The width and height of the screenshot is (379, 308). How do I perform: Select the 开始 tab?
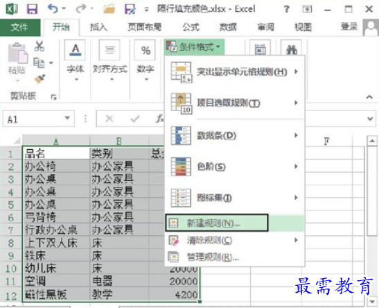coord(61,27)
